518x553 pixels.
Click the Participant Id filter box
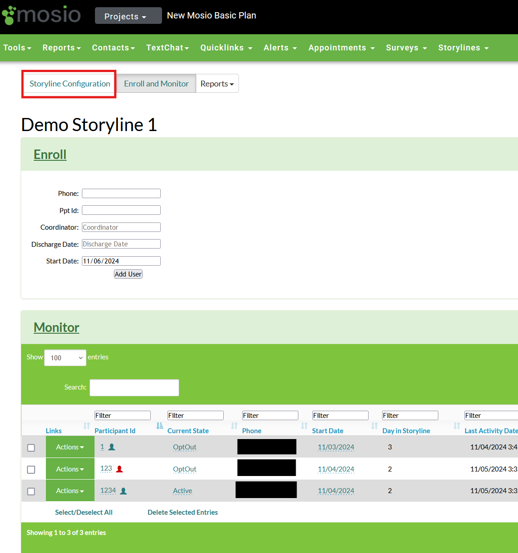tap(122, 416)
